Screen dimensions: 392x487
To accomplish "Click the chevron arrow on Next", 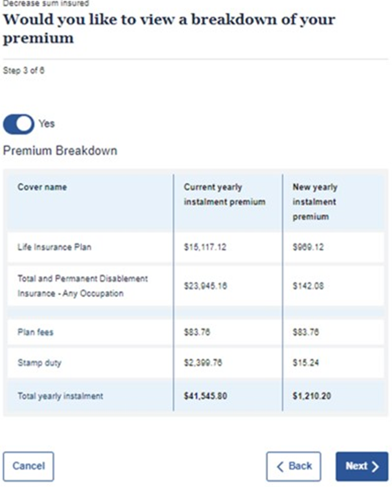I will [x=375, y=466].
